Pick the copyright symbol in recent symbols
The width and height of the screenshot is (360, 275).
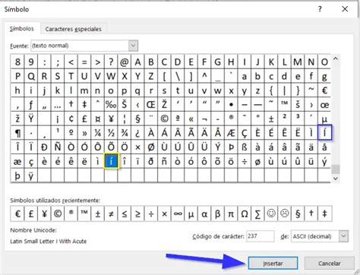coord(58,214)
